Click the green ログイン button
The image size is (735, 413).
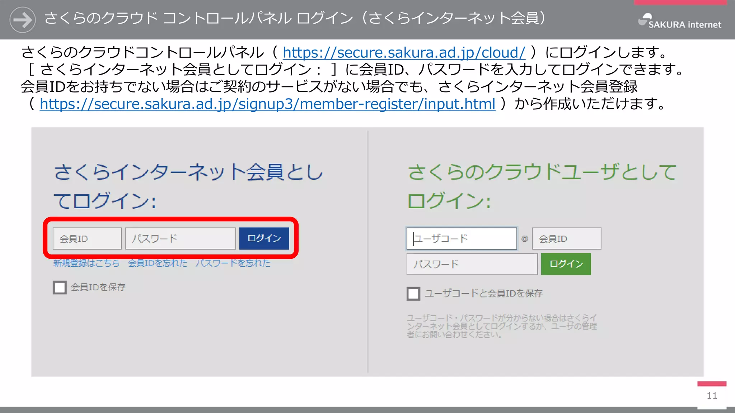[566, 264]
